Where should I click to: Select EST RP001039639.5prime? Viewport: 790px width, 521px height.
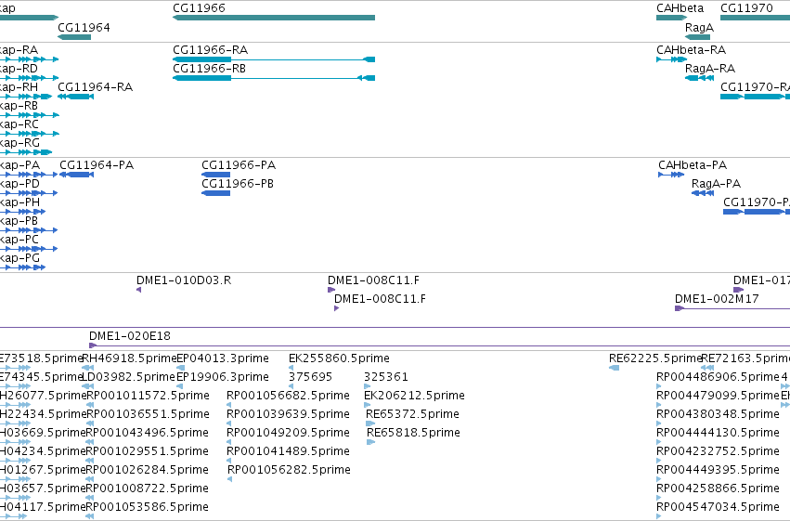pos(228,423)
